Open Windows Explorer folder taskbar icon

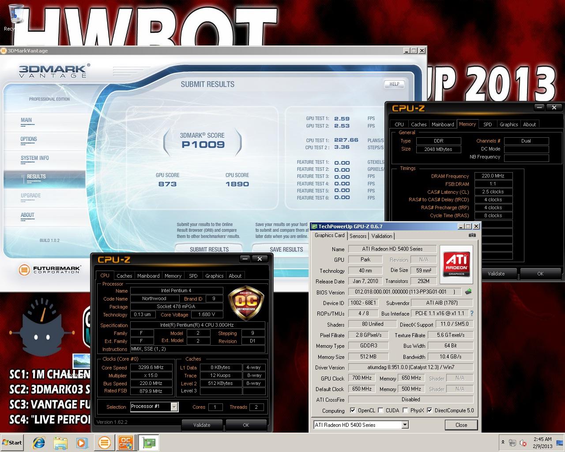coord(61,442)
